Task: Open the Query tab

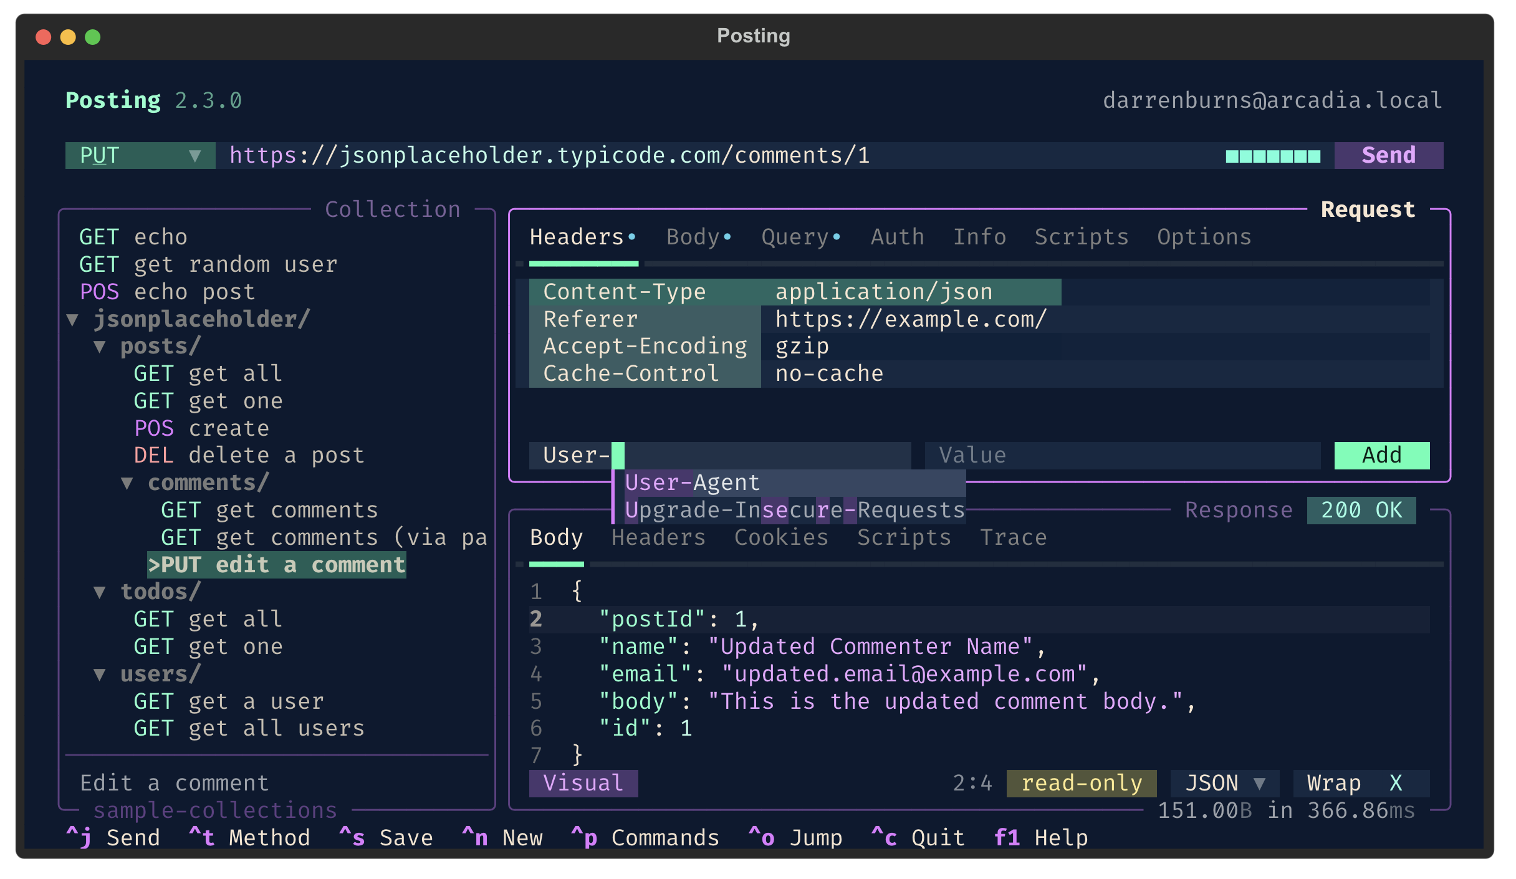Action: click(x=801, y=238)
